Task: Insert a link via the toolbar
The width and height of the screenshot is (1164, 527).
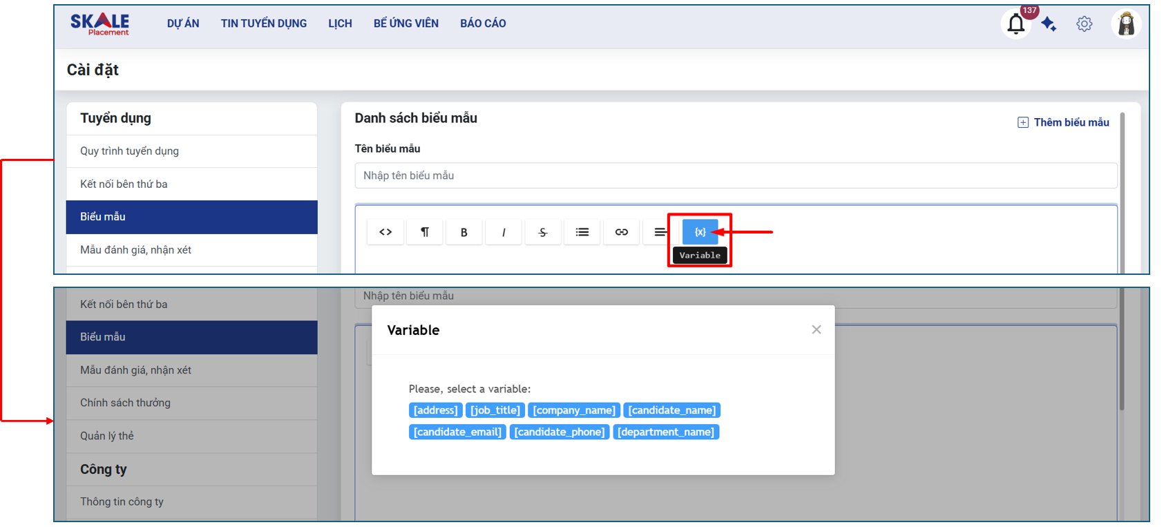Action: click(x=622, y=232)
